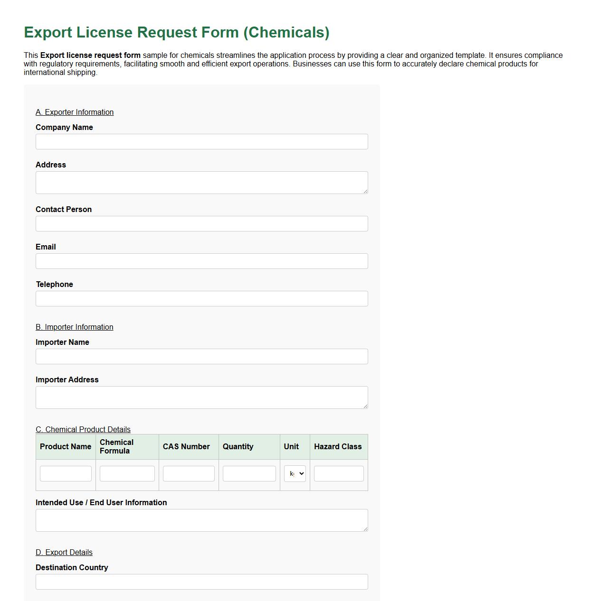Click the CAS Number input field
Viewport: 600px width, 601px height.
click(x=188, y=473)
